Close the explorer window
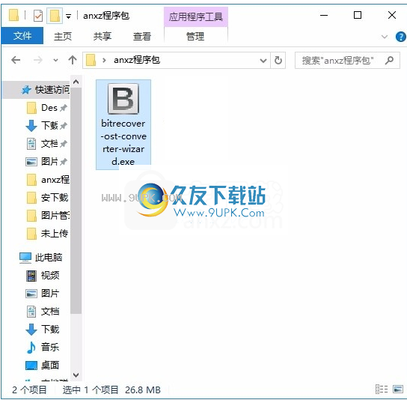 392,15
